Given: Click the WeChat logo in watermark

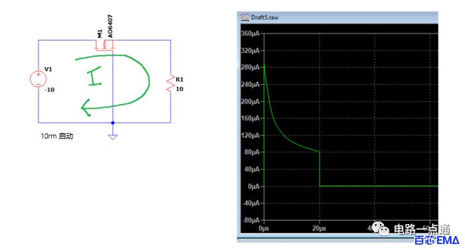Looking at the screenshot, I should (381, 229).
